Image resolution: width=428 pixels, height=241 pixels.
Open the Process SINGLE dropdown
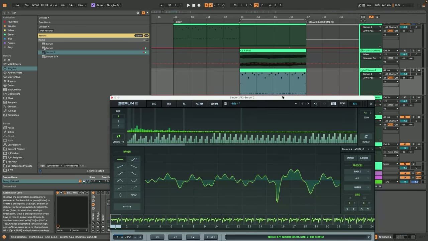[x=357, y=171]
